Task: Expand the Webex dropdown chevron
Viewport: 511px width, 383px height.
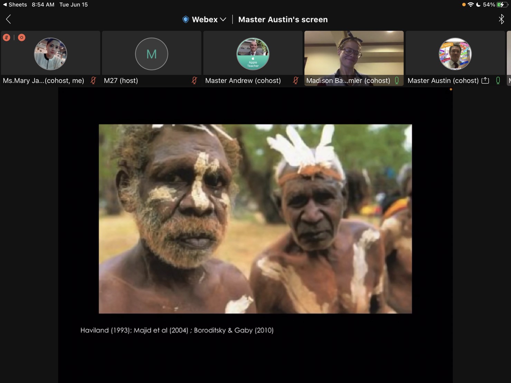Action: (223, 19)
